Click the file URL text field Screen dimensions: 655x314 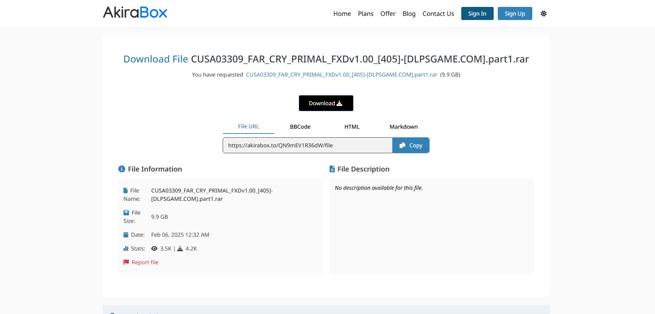point(307,145)
